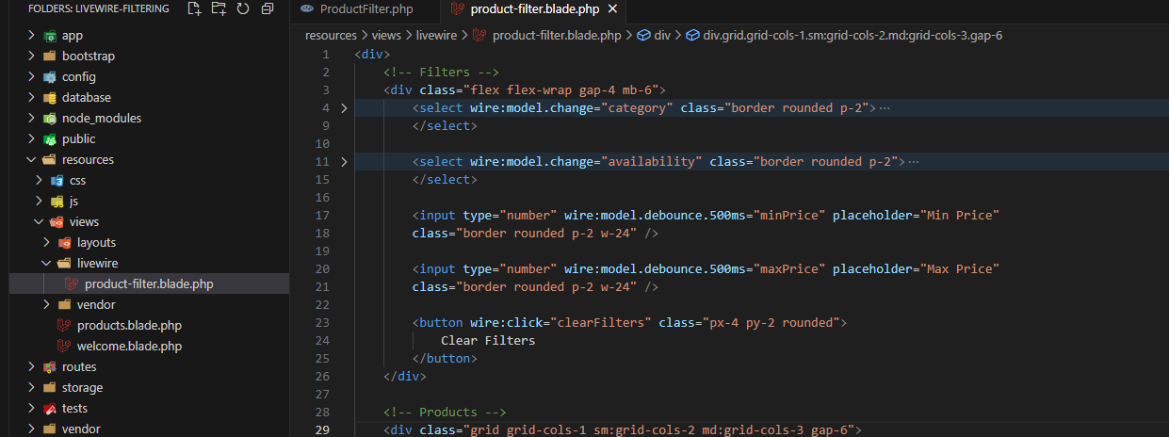Screen dimensions: 1169x437
Task: Collapse all folders in explorer
Action: pos(268,9)
